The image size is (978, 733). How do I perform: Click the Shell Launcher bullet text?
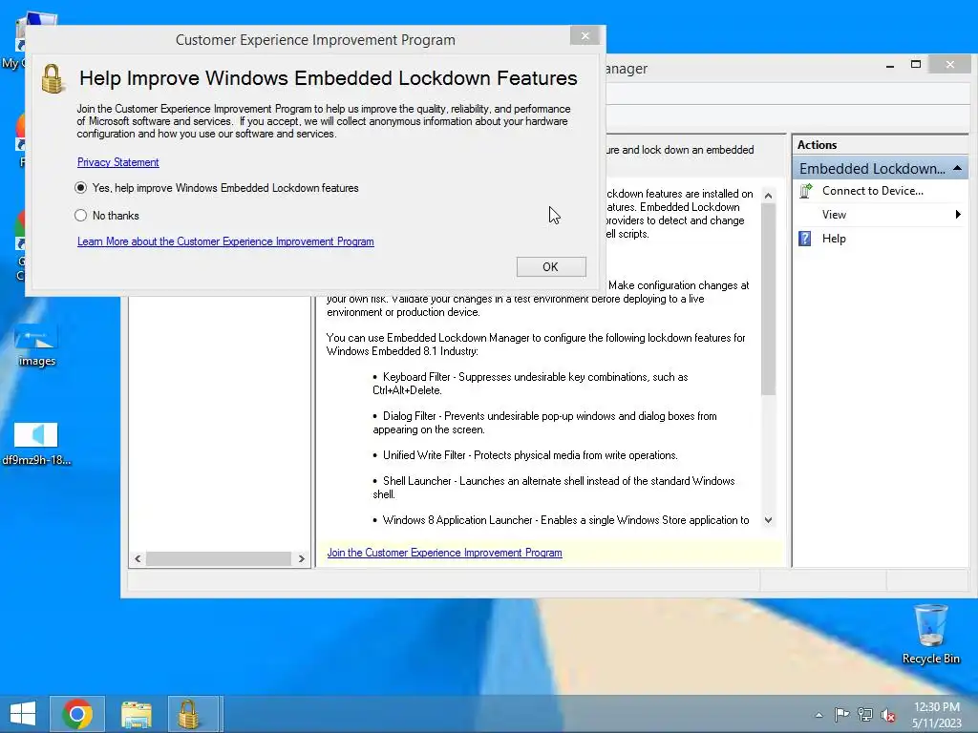click(554, 488)
